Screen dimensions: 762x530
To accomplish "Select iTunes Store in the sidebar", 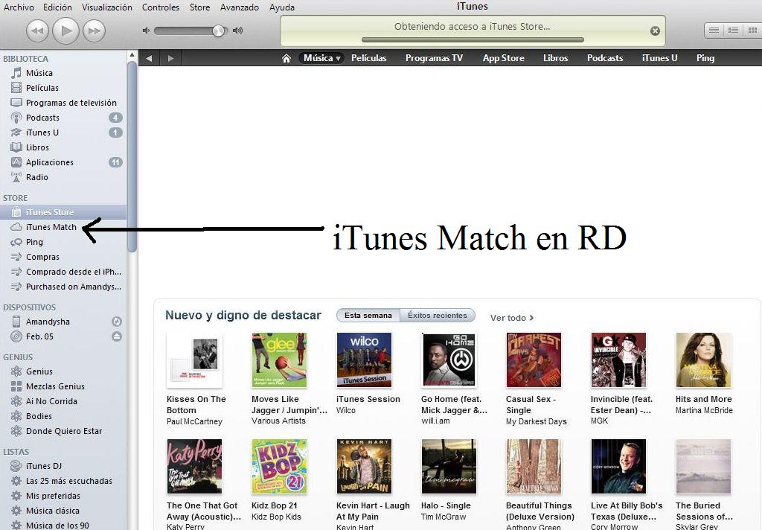I will click(63, 212).
